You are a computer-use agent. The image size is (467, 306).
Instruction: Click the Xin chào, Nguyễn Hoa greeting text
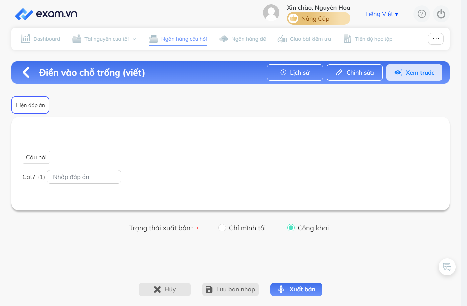coord(319,8)
